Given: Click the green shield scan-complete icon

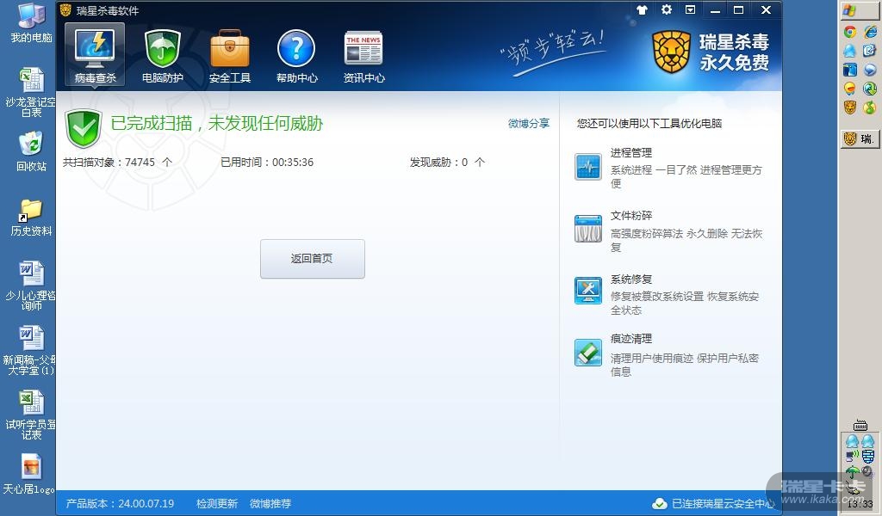Looking at the screenshot, I should (x=84, y=128).
